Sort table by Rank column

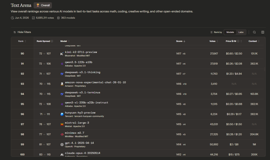[22, 41]
